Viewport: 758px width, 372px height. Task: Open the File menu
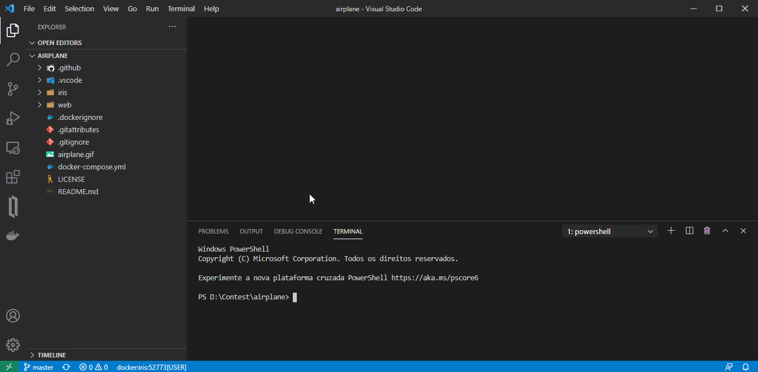coord(29,8)
